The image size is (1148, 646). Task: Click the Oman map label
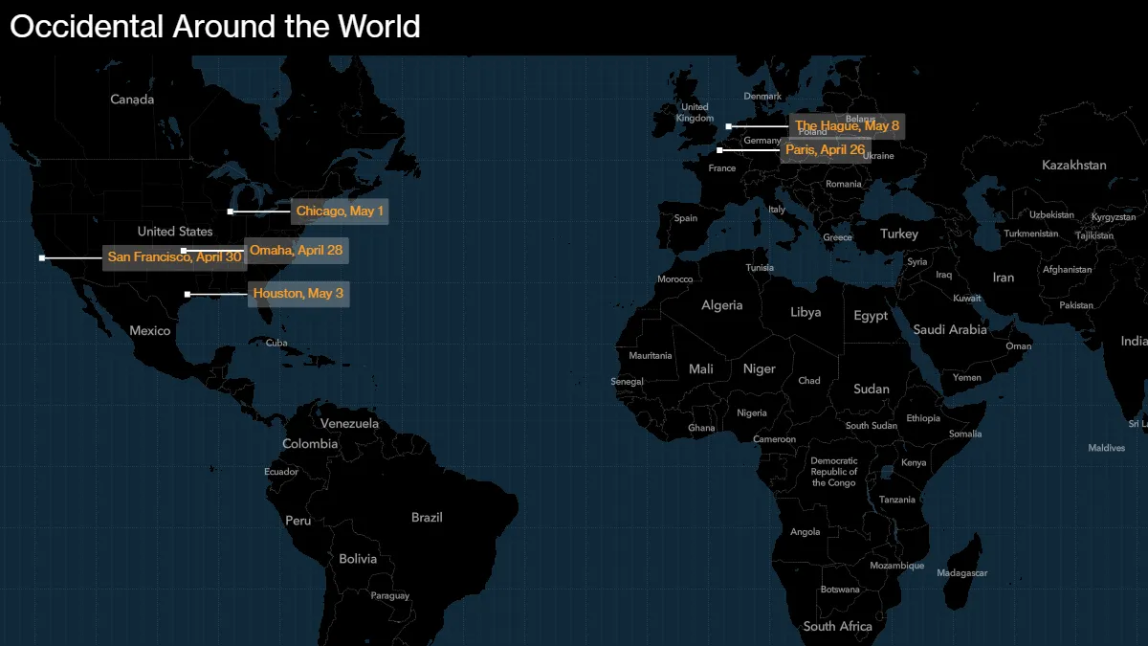pos(1019,346)
